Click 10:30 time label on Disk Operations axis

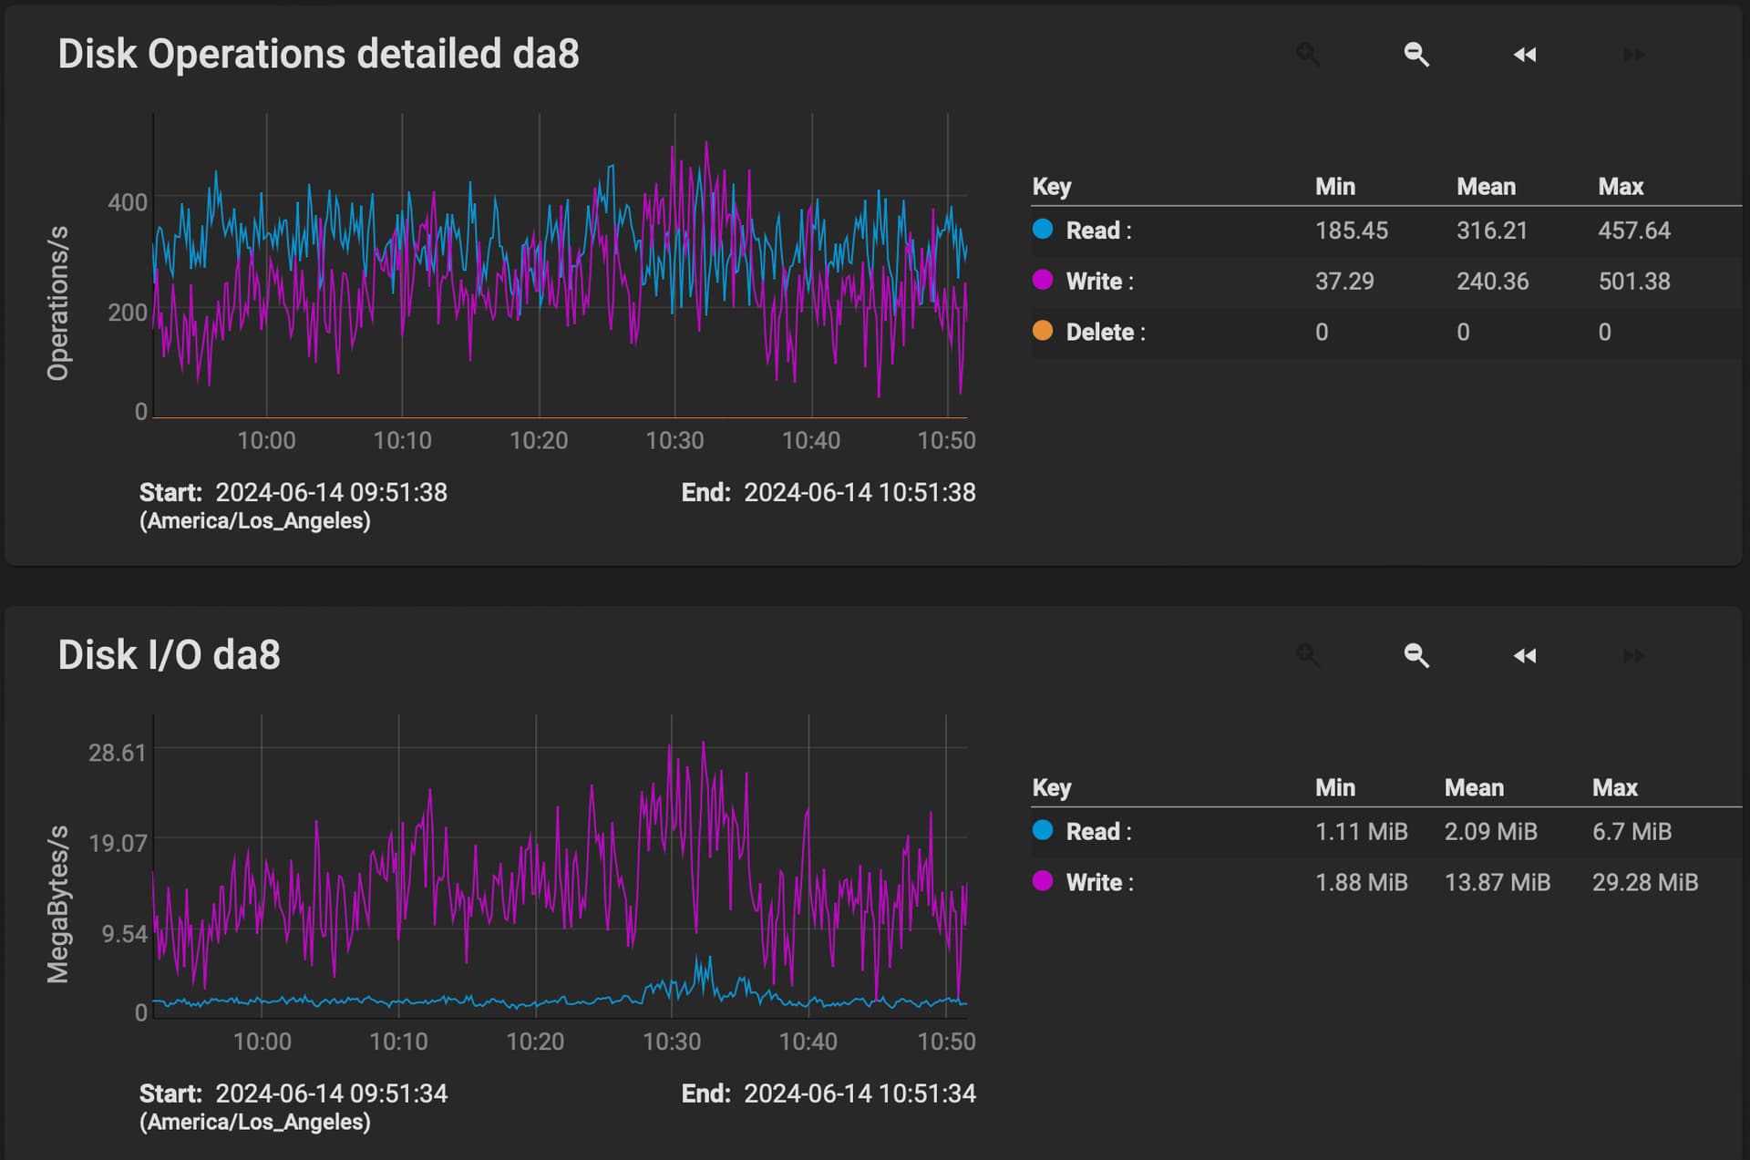(x=674, y=441)
